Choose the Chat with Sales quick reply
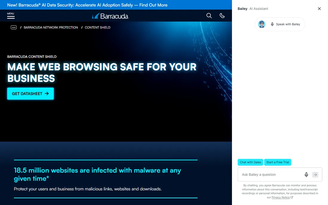 250,162
